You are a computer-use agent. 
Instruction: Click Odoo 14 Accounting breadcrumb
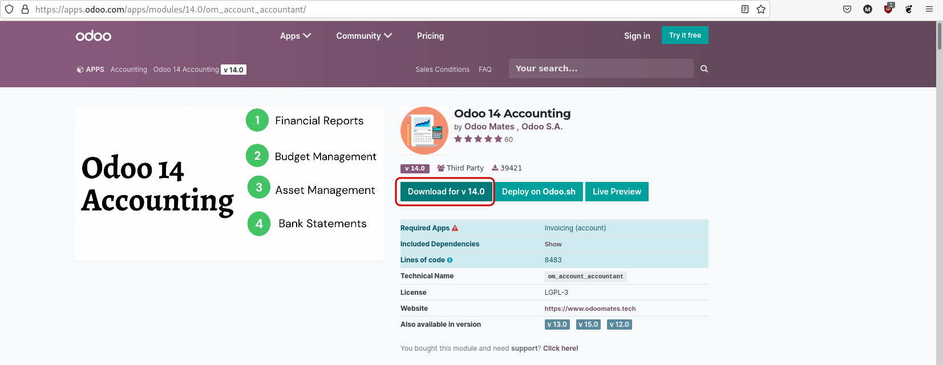pyautogui.click(x=186, y=70)
